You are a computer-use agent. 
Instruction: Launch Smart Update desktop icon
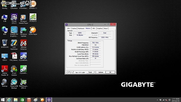point(14,71)
